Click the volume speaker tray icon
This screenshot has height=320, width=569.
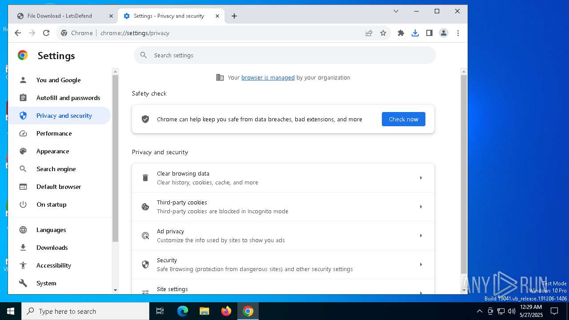pos(511,311)
